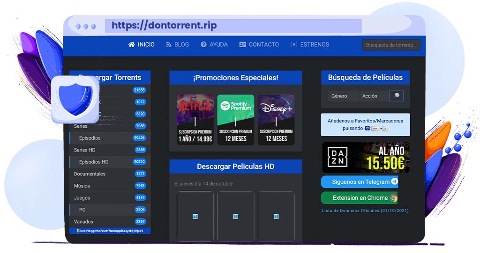Click the 2865 badge for Series HD
Image resolution: width=480 pixels, height=253 pixels.
coord(140,150)
